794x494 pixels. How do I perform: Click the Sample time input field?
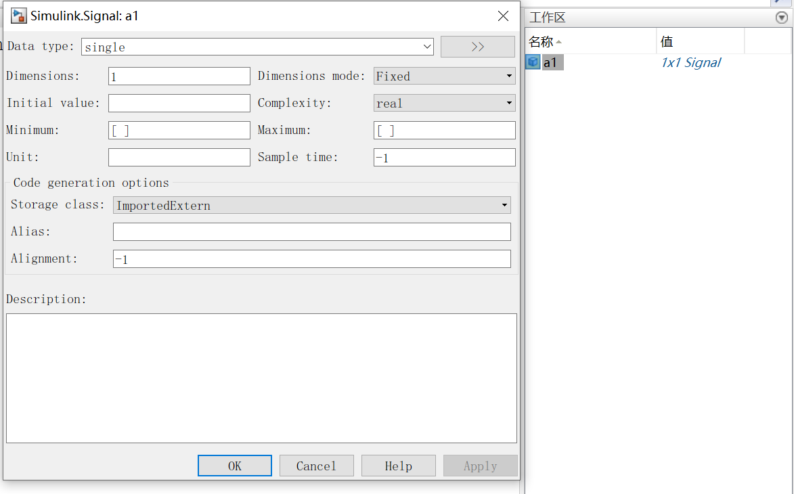[x=445, y=157]
